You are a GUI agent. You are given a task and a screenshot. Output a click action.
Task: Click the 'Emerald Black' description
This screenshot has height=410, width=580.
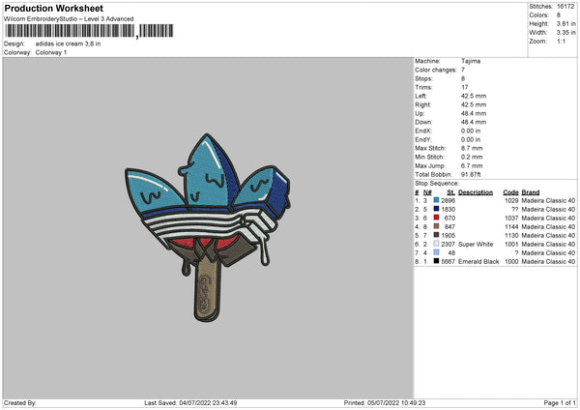coord(478,262)
